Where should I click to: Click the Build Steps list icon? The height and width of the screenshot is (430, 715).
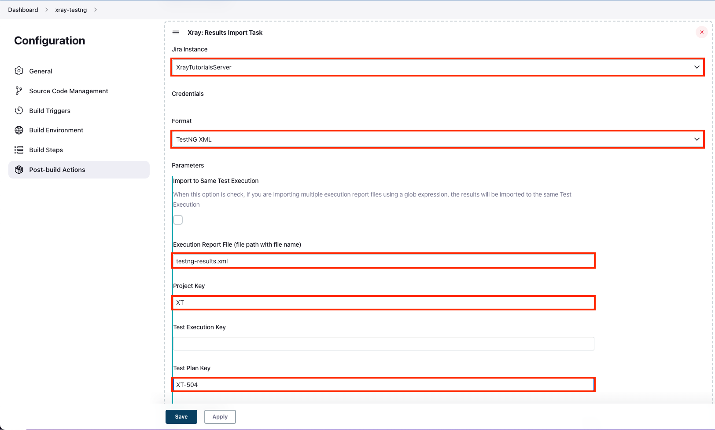point(19,150)
